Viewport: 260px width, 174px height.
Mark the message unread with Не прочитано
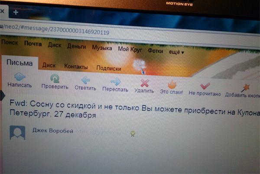point(205,85)
